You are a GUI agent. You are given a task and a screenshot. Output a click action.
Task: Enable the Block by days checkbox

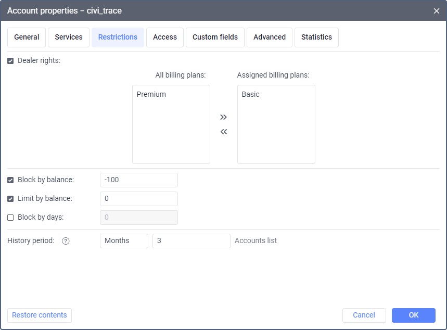[x=11, y=218]
